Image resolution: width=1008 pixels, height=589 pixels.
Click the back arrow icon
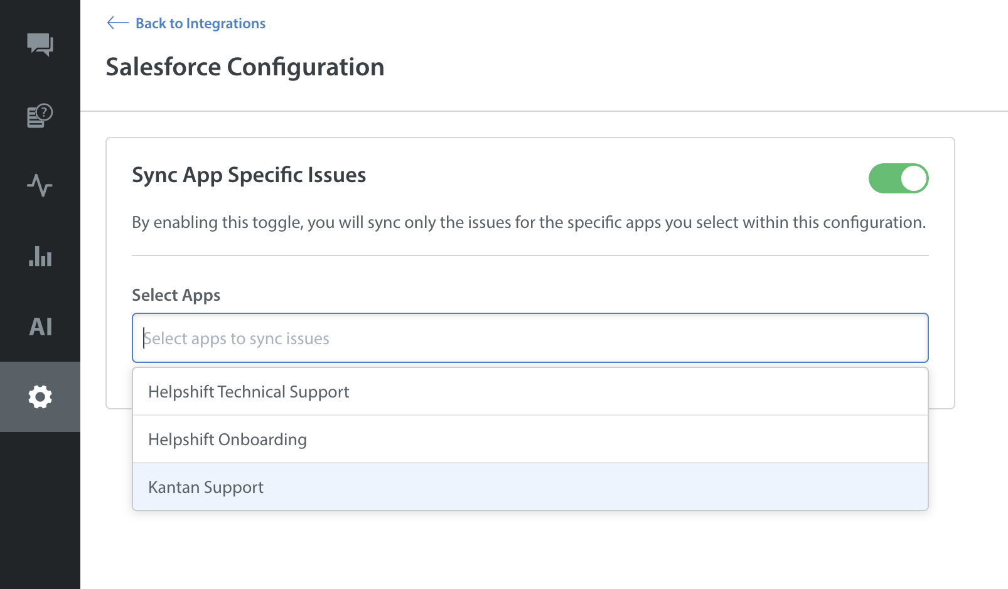coord(117,23)
